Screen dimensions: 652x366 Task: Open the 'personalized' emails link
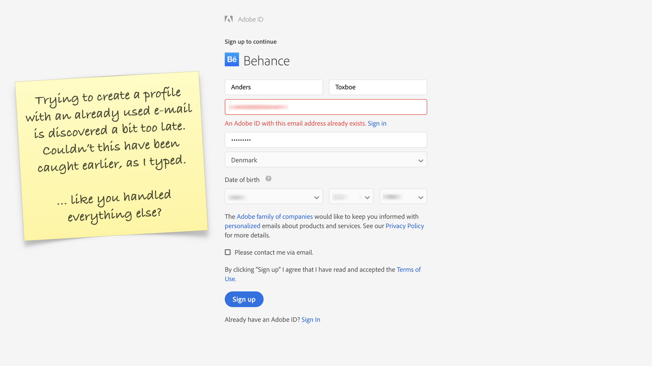(x=242, y=226)
